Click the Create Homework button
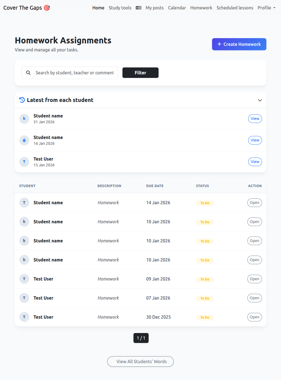This screenshot has width=281, height=380. point(239,44)
